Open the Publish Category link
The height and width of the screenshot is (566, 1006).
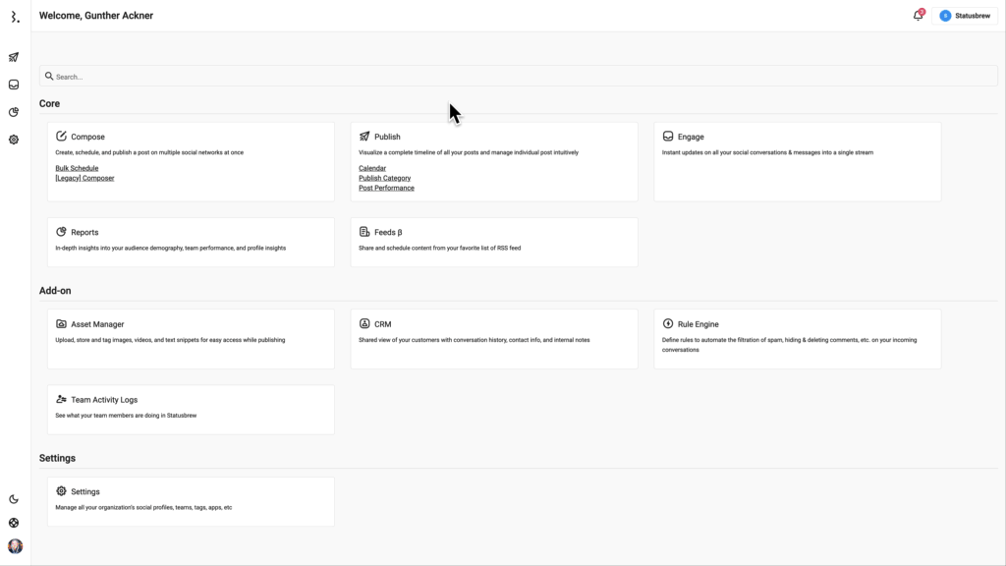(384, 178)
